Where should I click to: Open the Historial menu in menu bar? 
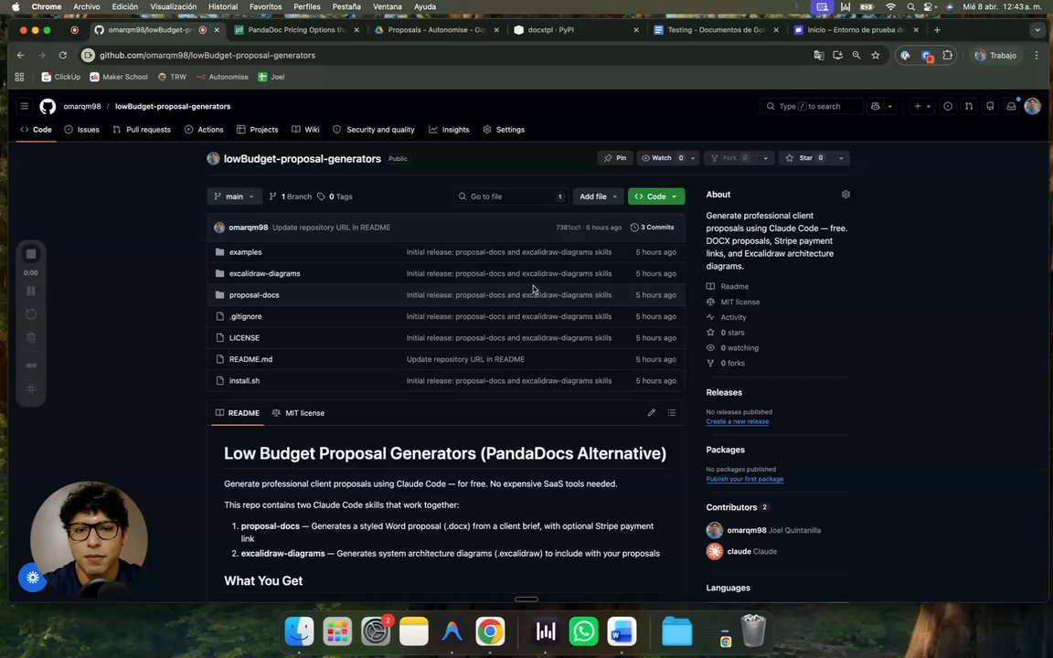click(x=223, y=6)
